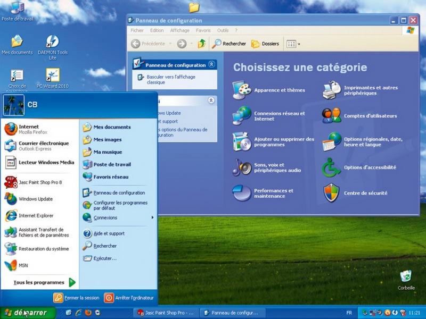The image size is (426, 319).
Task: Open Windows Update in Start menu
Action: point(39,199)
